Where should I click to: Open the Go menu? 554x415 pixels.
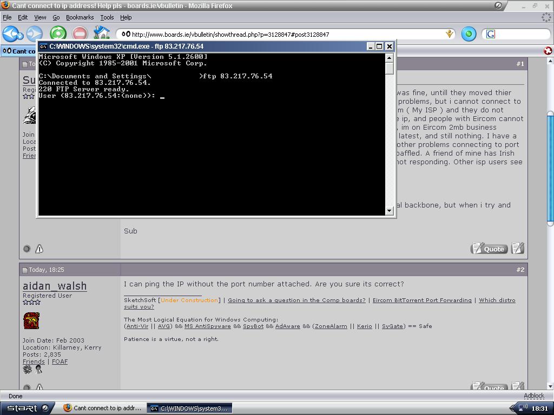pyautogui.click(x=56, y=17)
